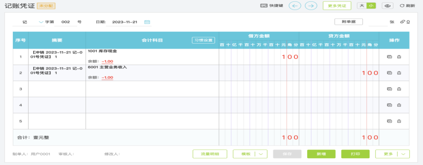Click the attachment paperclip link icon
This screenshot has height=165, width=423.
(402, 22)
